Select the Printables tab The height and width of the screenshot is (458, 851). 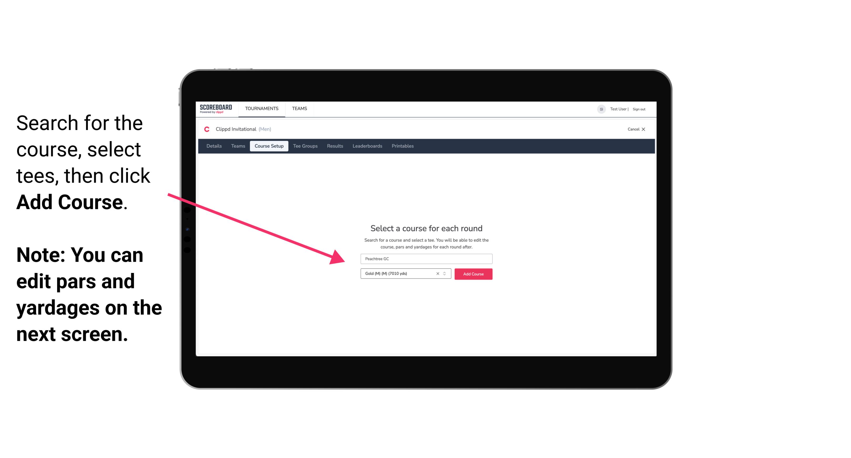click(403, 146)
